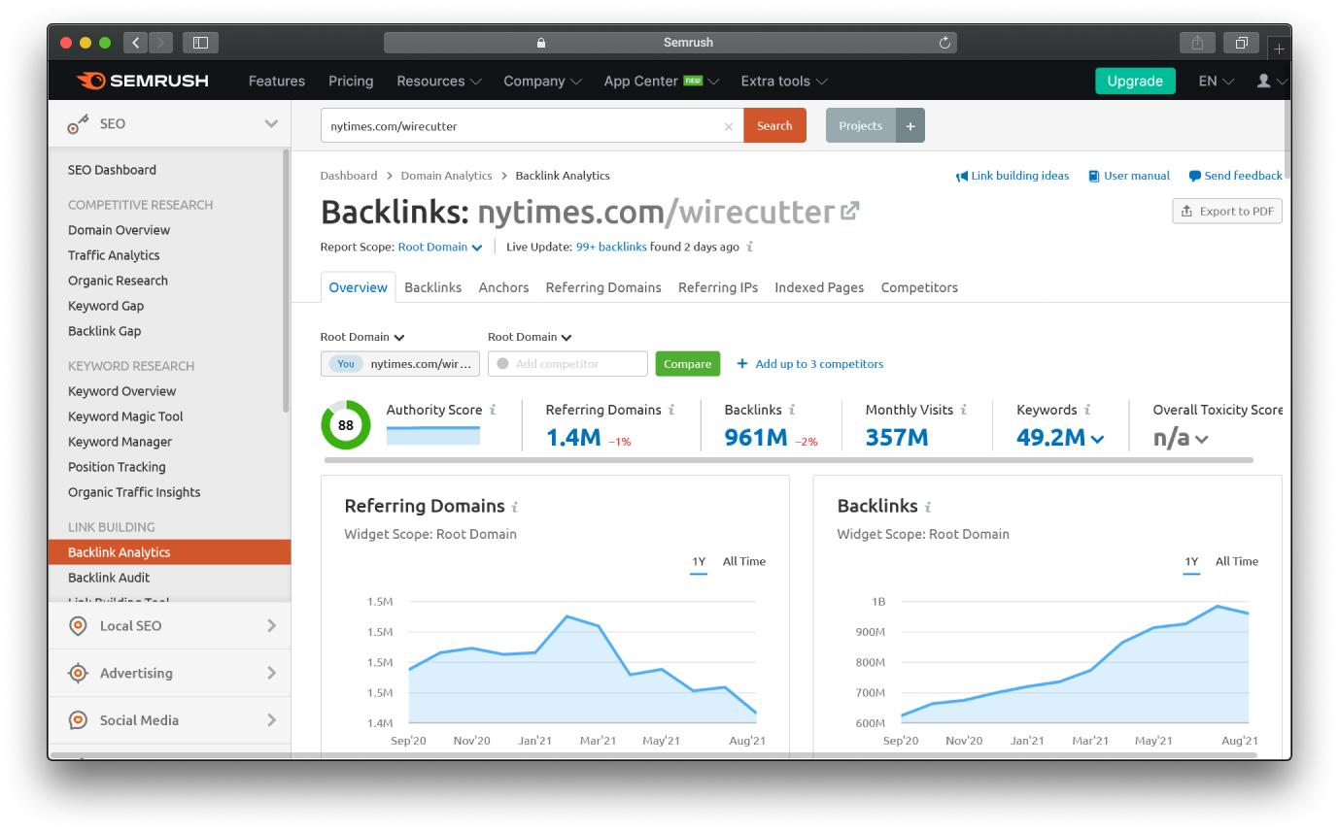
Task: Click the Semrush logo
Action: 142,81
